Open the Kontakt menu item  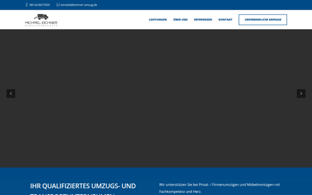225,20
